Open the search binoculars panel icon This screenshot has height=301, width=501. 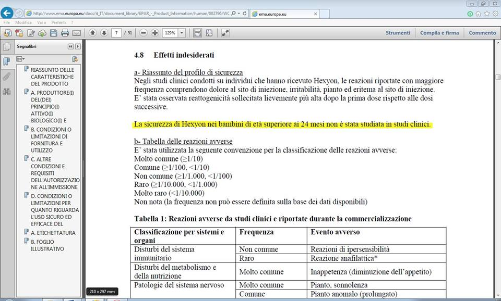6,92
